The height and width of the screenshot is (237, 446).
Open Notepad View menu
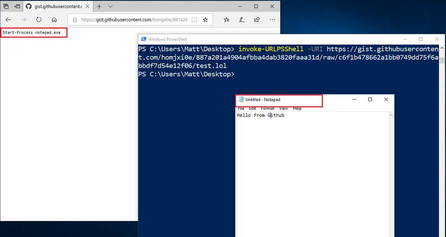click(284, 109)
